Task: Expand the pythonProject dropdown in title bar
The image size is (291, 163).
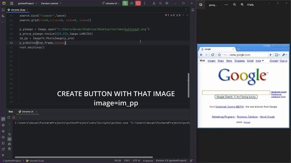Action: tap(27, 3)
